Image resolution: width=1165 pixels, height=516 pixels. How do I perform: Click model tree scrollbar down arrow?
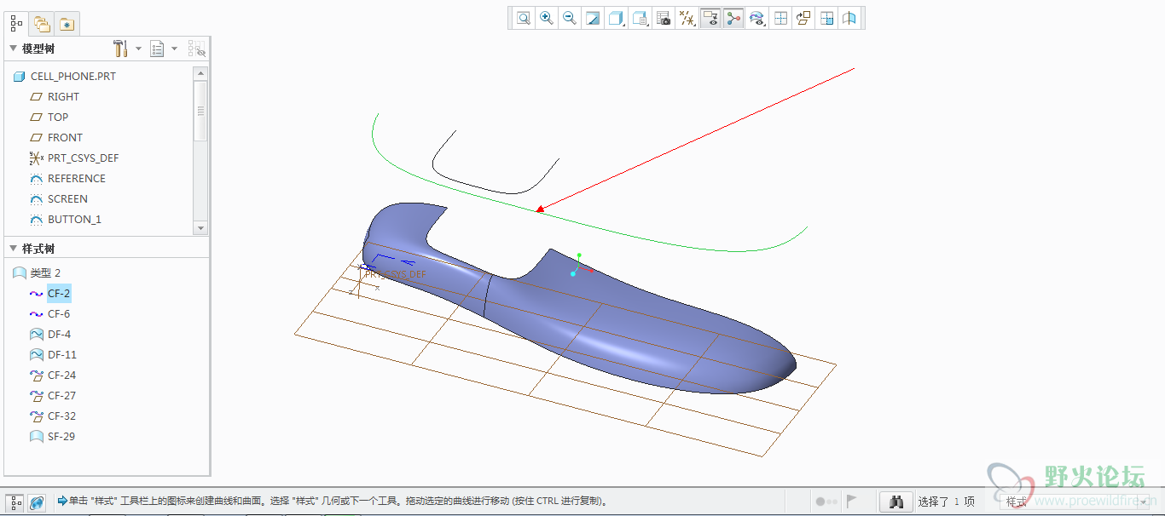tap(200, 228)
